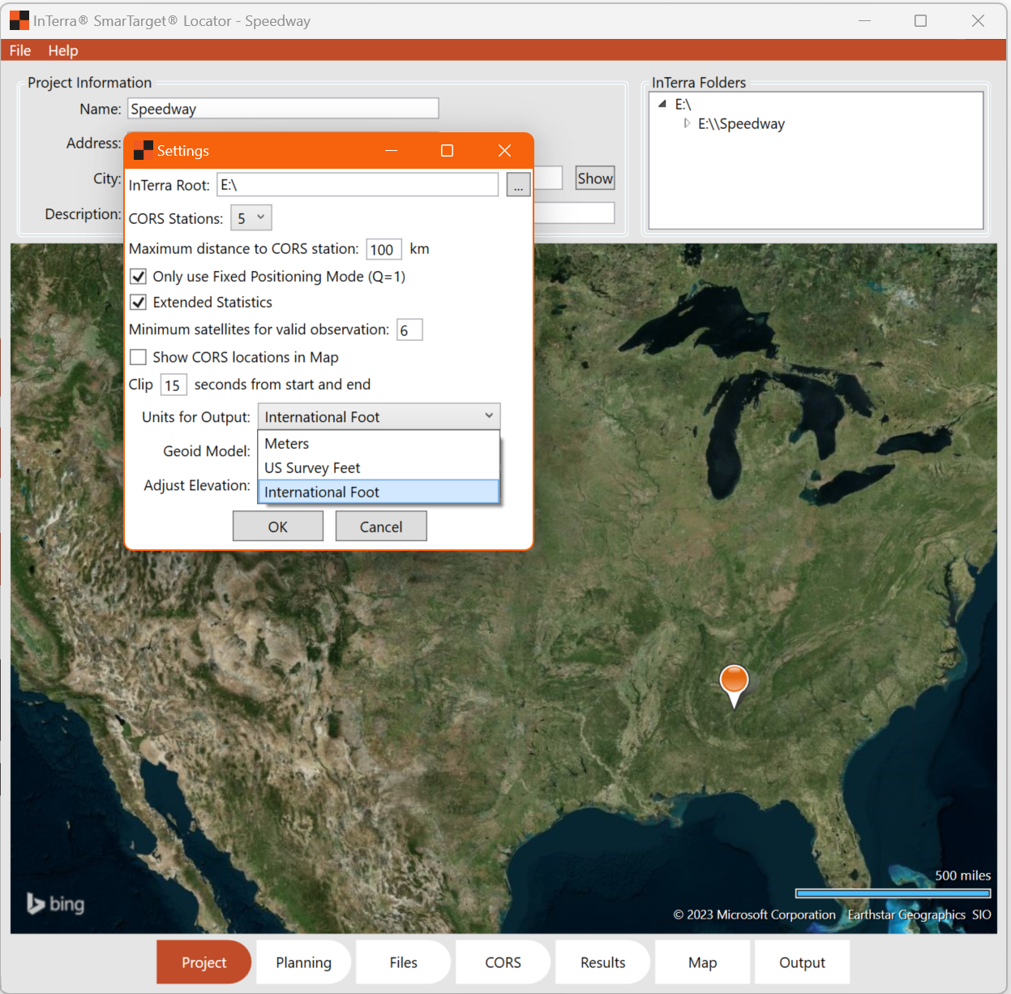The image size is (1011, 994).
Task: Click the Settings dialog logo icon
Action: click(x=143, y=151)
